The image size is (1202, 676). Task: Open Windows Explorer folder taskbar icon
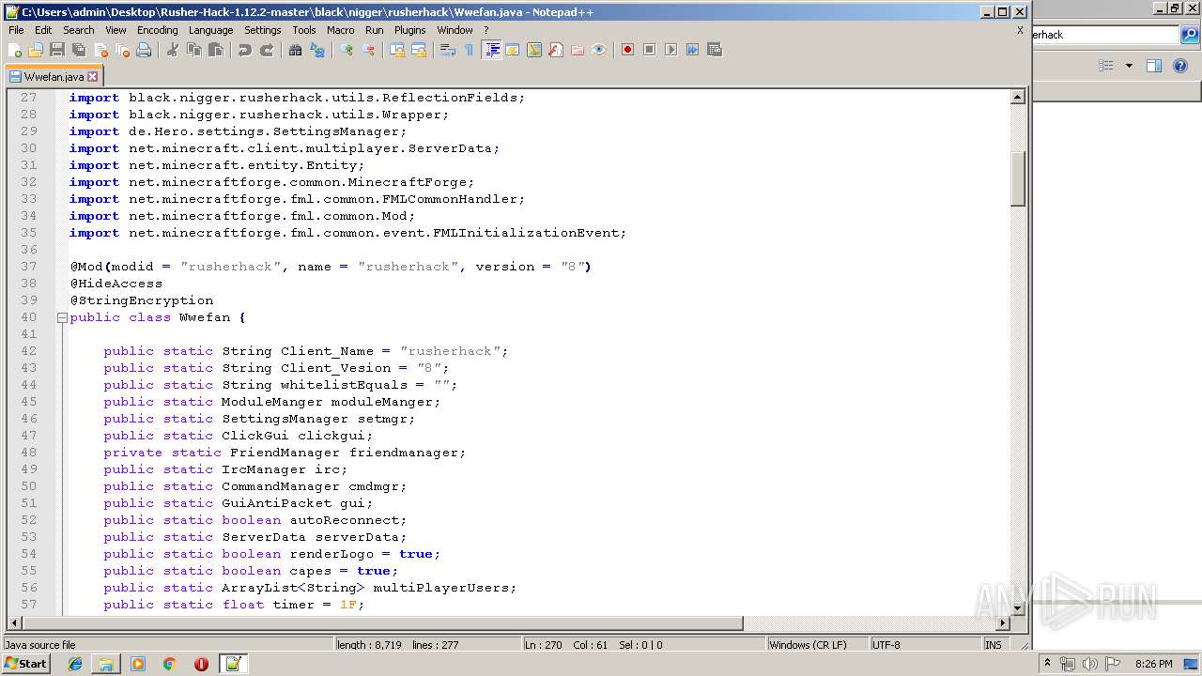pyautogui.click(x=106, y=664)
